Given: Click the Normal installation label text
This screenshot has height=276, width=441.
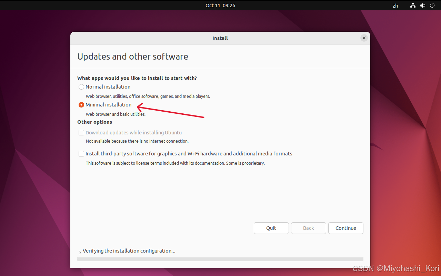Looking at the screenshot, I should [108, 87].
